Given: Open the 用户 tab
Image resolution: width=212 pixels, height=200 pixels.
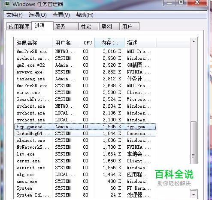Looking at the screenshot, I should (x=130, y=26).
